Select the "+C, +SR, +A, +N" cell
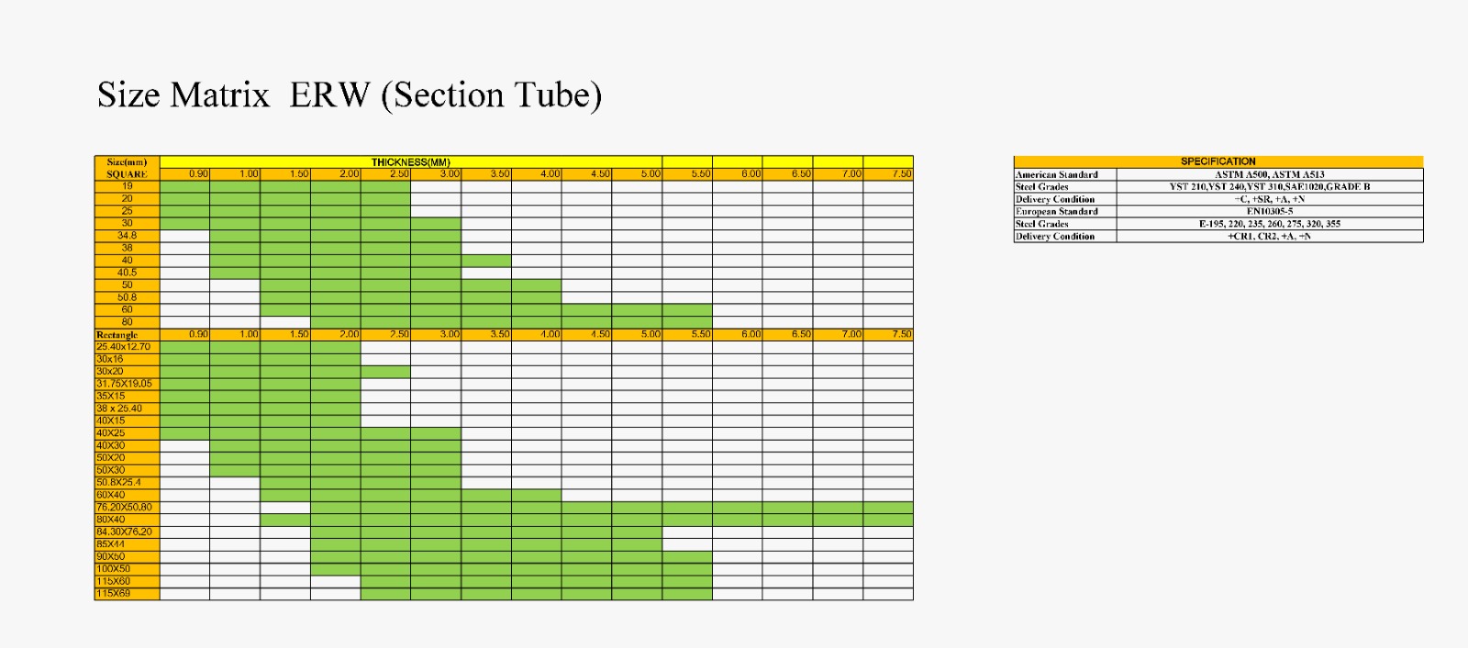 pos(1270,199)
